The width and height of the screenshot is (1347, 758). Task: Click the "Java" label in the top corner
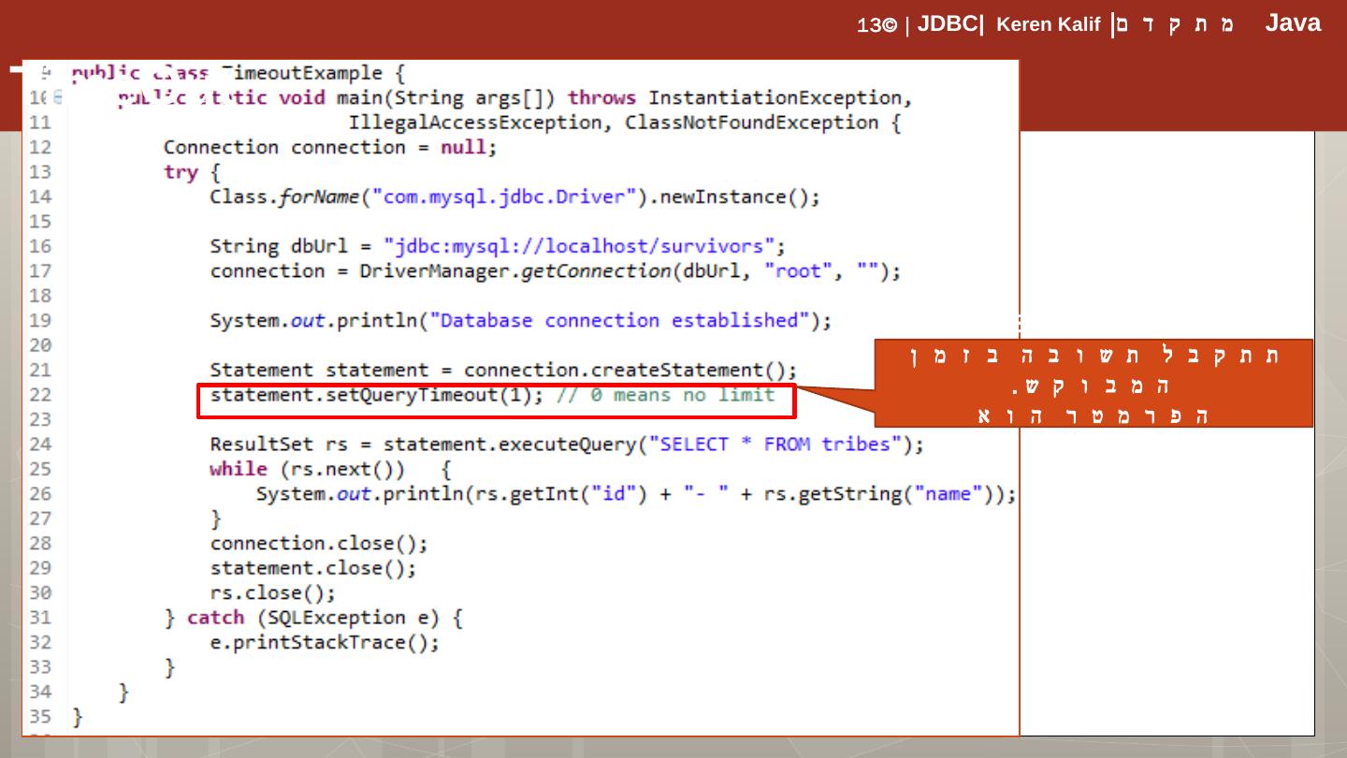(x=1292, y=23)
